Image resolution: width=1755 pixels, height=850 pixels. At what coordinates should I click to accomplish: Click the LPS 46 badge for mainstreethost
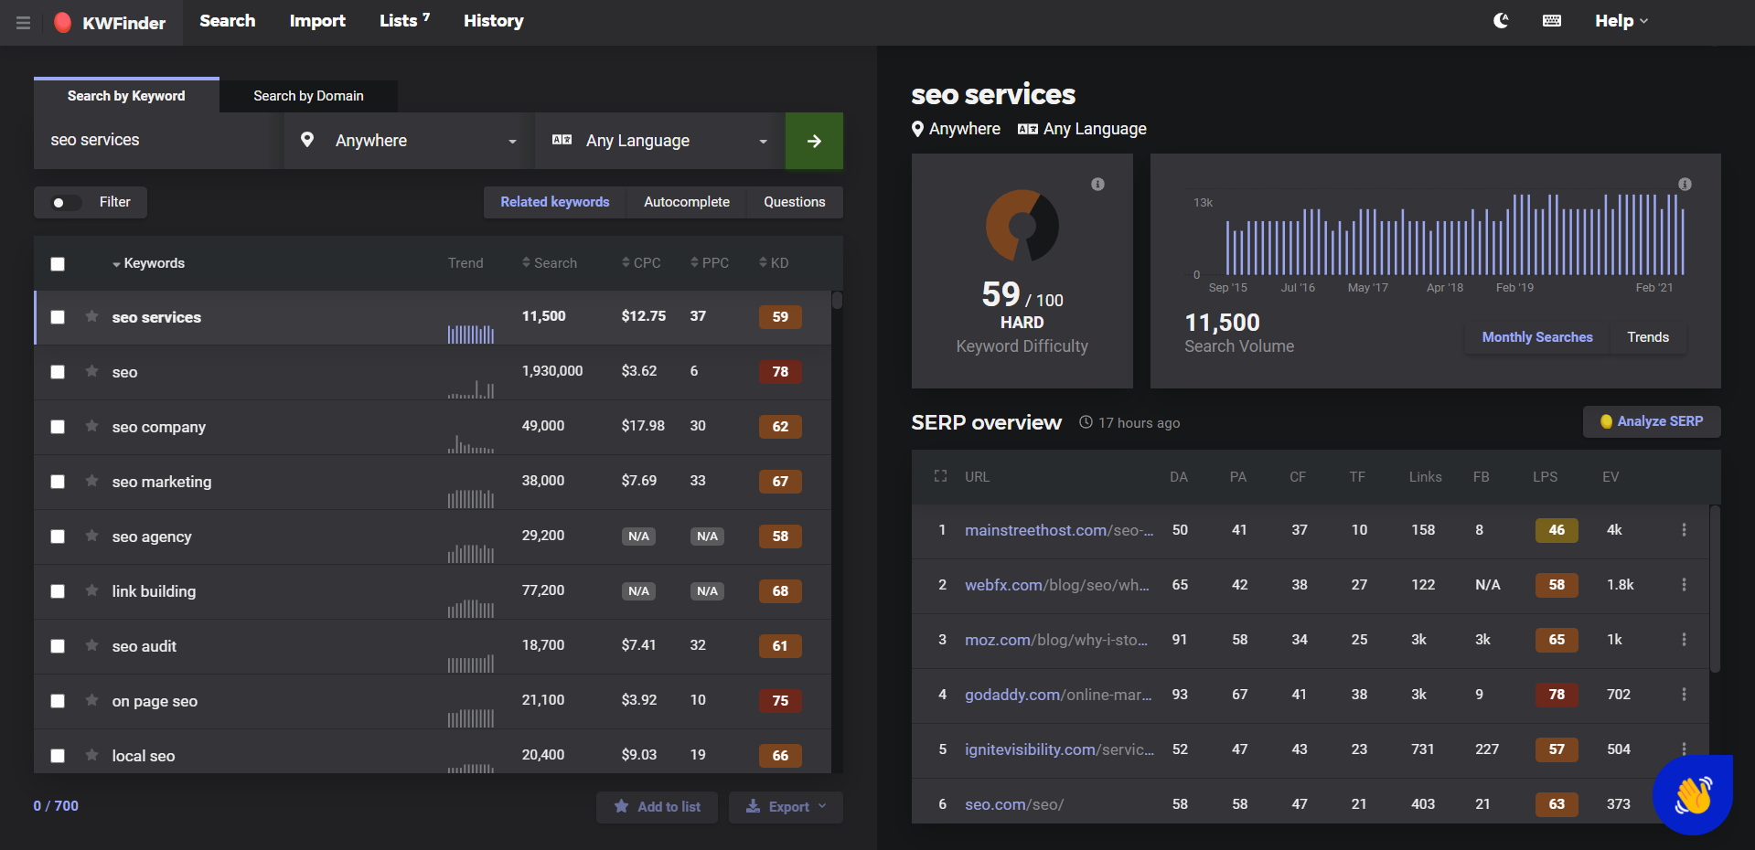[x=1557, y=530]
